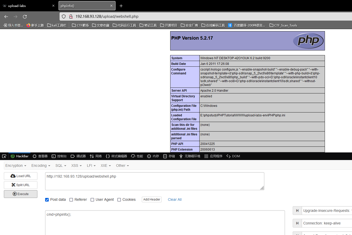
Task: Click the browser address bar URL
Action: point(107,16)
